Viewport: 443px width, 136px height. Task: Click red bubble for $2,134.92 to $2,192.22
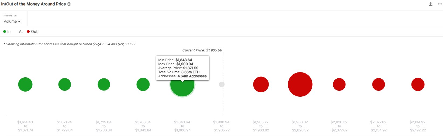coord(418,84)
